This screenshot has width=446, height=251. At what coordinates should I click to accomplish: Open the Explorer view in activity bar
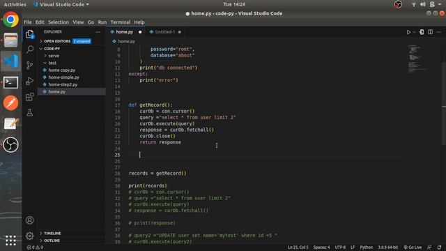point(29,34)
